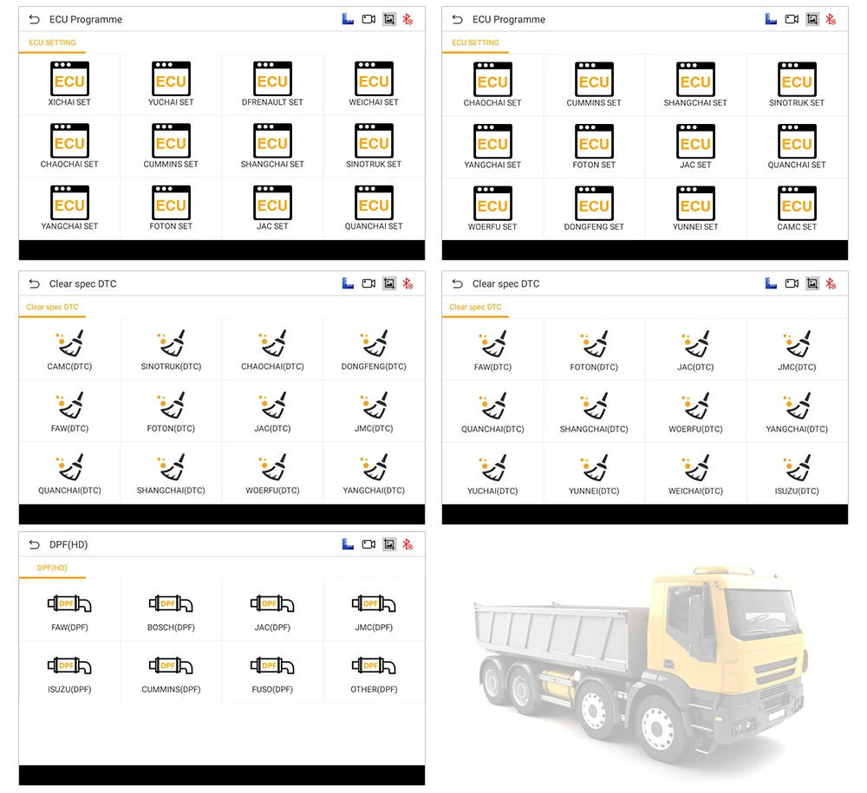
Task: Clear codes with the CAMC(DTC) broom icon
Action: pos(69,350)
